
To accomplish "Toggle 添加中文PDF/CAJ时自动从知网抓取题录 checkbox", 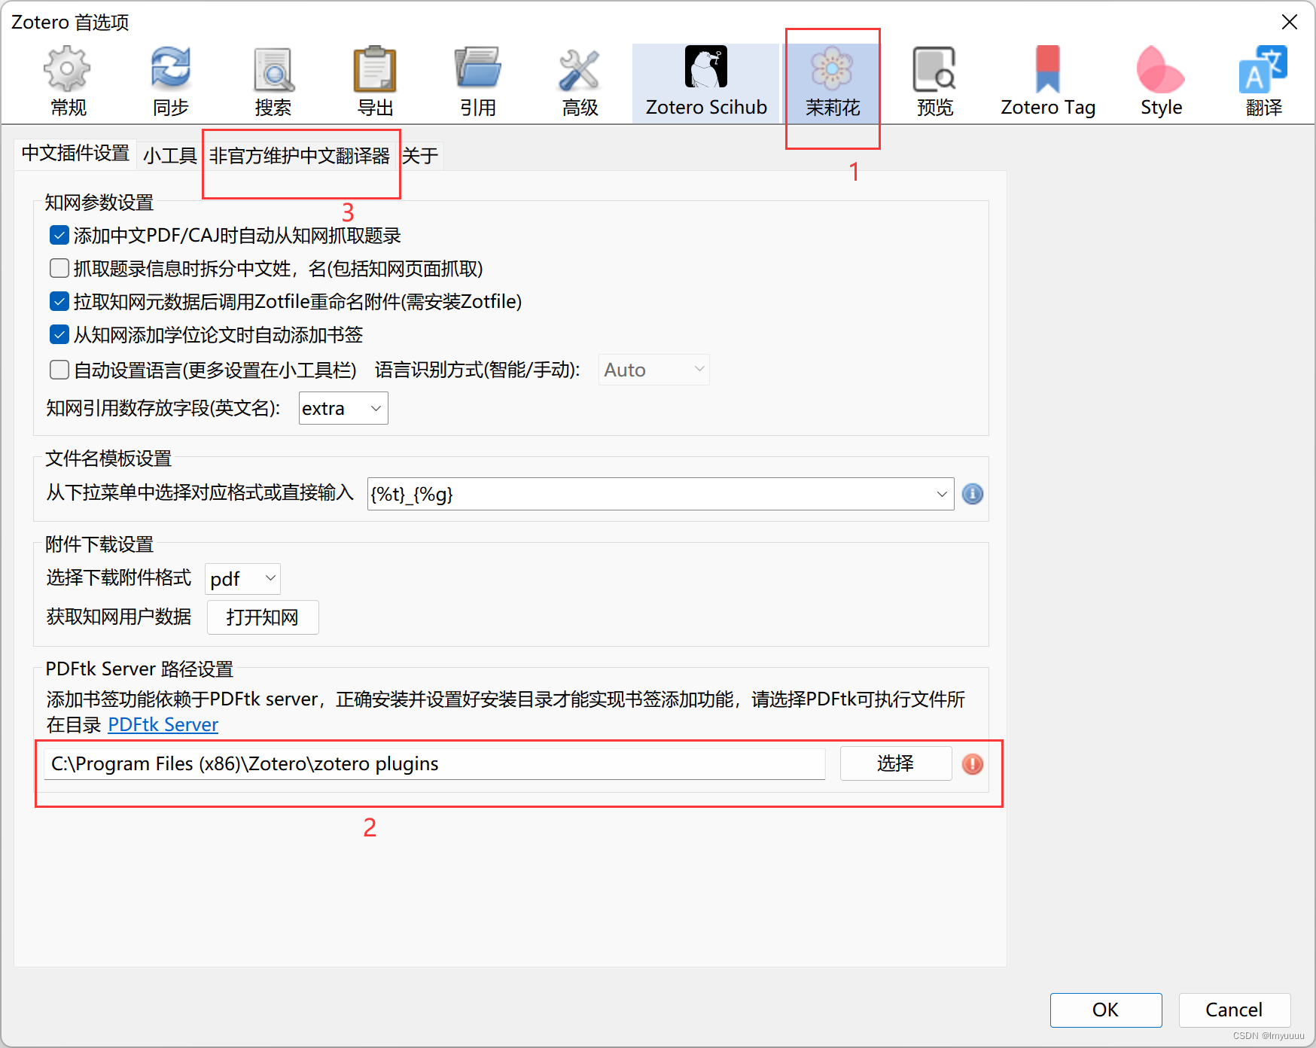I will pyautogui.click(x=59, y=236).
